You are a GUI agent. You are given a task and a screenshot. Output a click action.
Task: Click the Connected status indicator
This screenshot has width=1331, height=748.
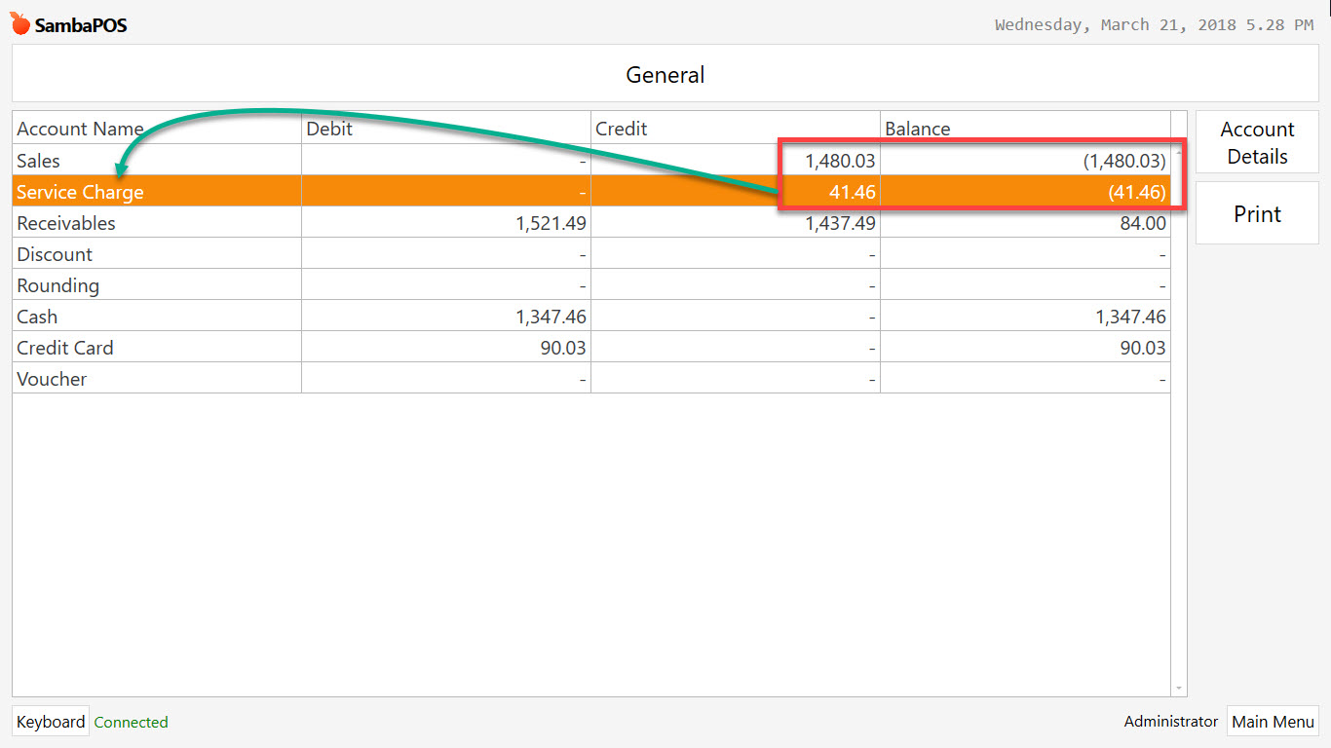[131, 722]
